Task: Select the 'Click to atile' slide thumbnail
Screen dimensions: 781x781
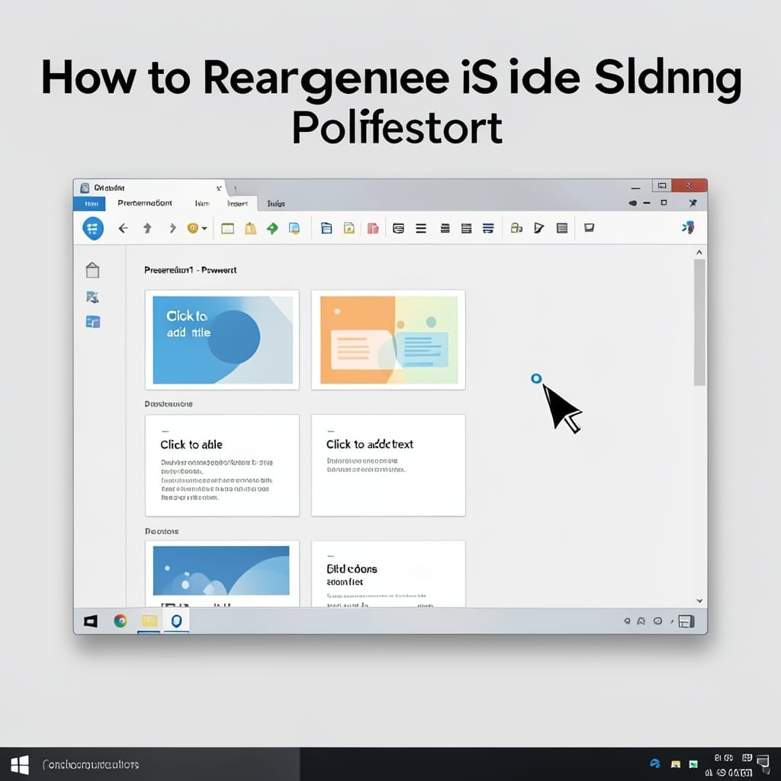Action: click(x=222, y=465)
